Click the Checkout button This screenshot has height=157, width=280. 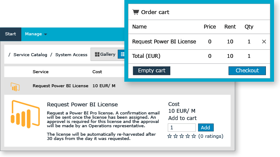(x=247, y=71)
